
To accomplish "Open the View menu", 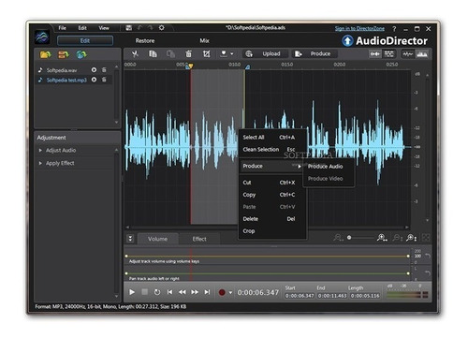I will click(x=104, y=28).
